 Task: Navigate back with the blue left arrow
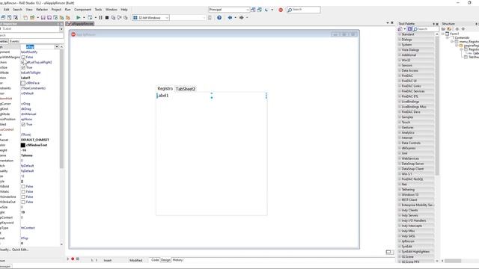click(230, 18)
